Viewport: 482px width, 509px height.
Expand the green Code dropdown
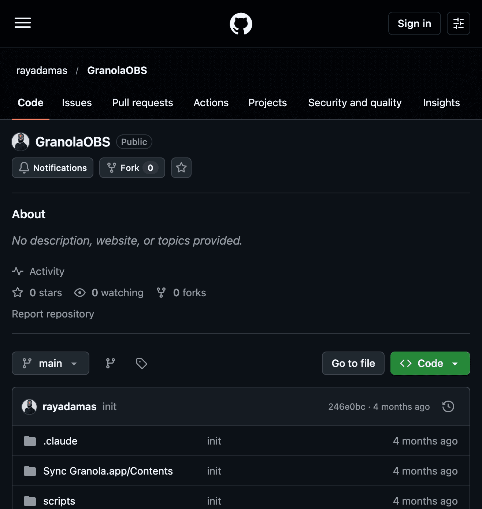pos(430,363)
